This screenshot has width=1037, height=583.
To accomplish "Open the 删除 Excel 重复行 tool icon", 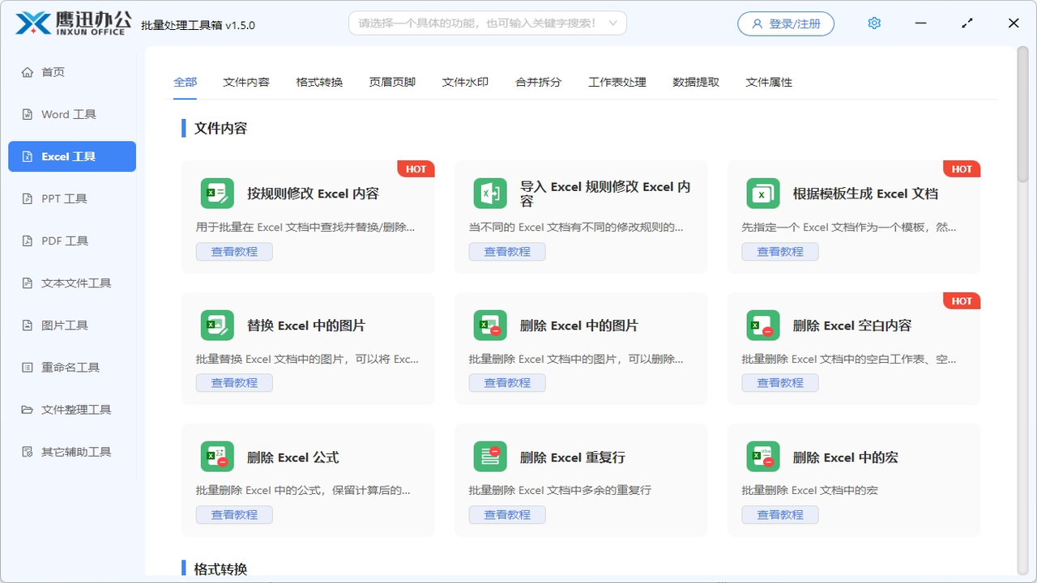I will point(489,456).
